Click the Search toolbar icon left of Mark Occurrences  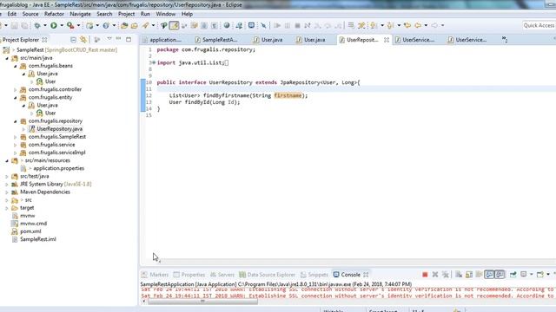[164, 25]
